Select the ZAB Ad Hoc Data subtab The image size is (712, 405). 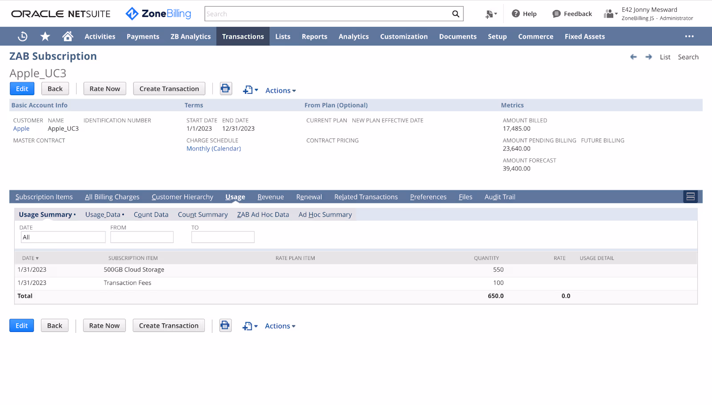click(263, 215)
